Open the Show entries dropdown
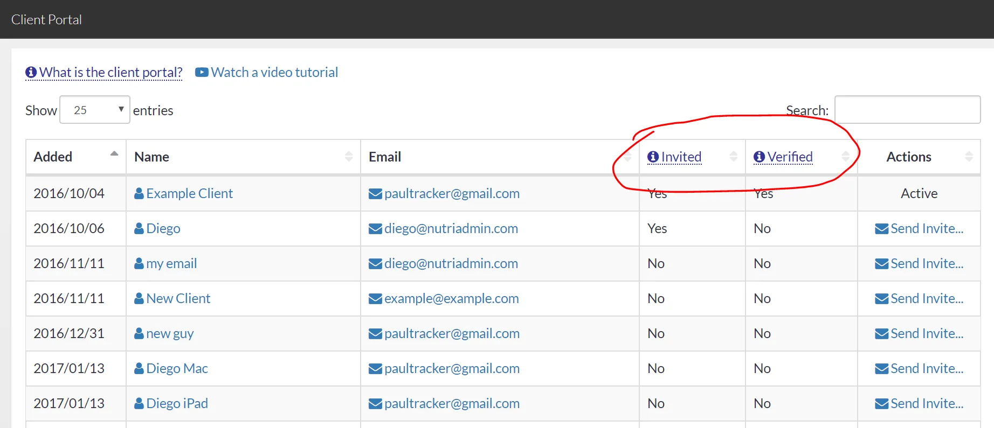The width and height of the screenshot is (994, 428). click(x=95, y=110)
